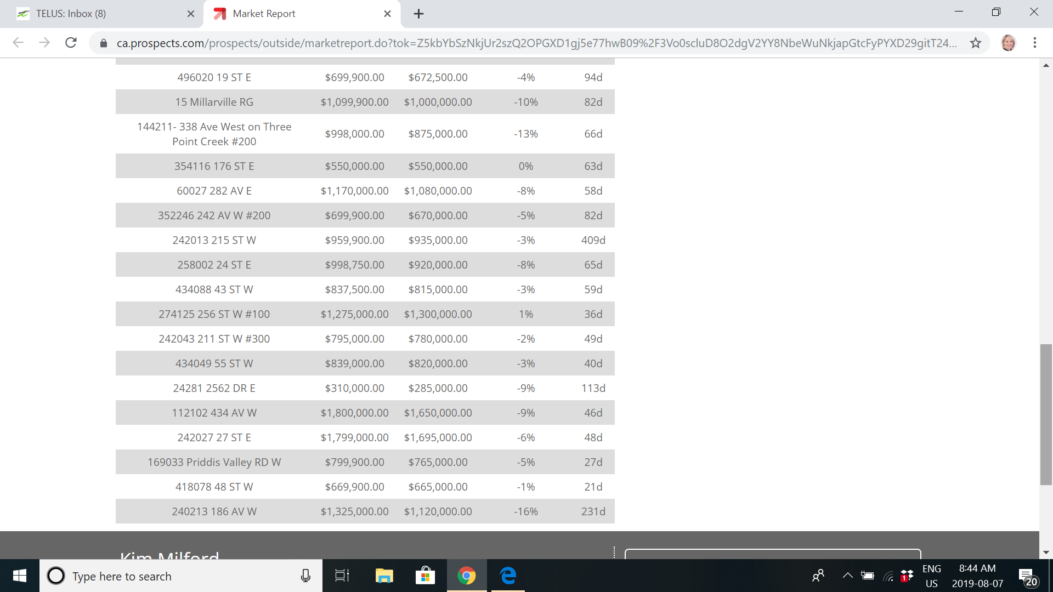The width and height of the screenshot is (1053, 592).
Task: Switch to TELUS Inbox tab
Action: tap(99, 14)
